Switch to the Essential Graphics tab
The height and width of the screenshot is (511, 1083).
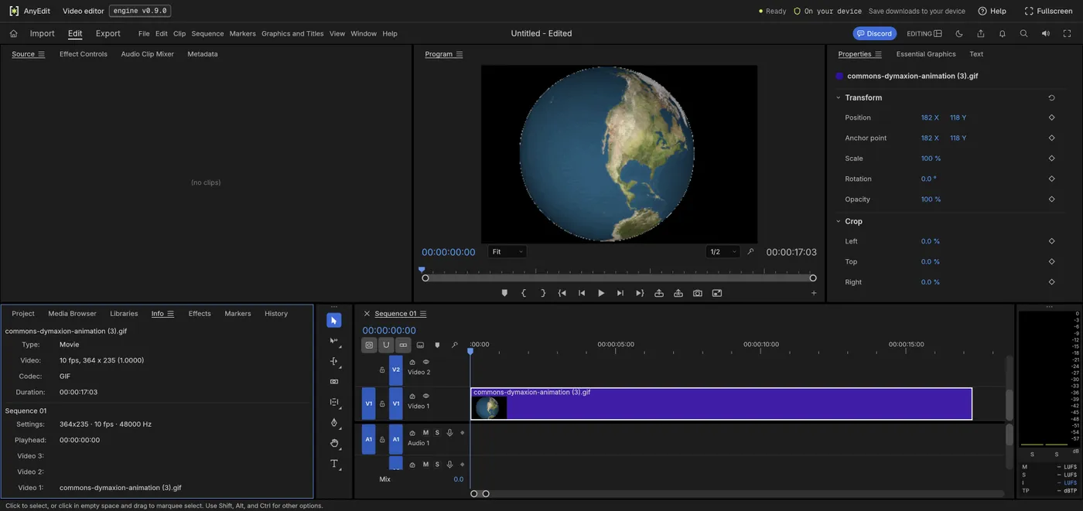(926, 54)
